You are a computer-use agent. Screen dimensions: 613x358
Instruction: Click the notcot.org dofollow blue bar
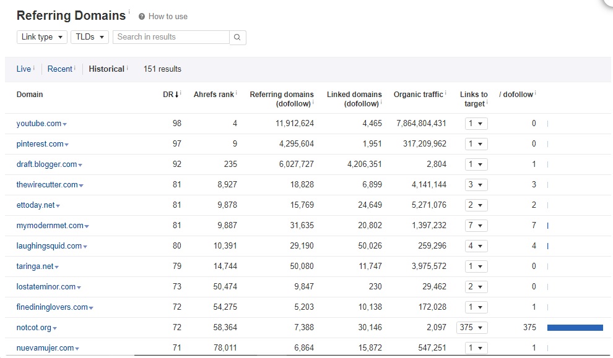575,328
